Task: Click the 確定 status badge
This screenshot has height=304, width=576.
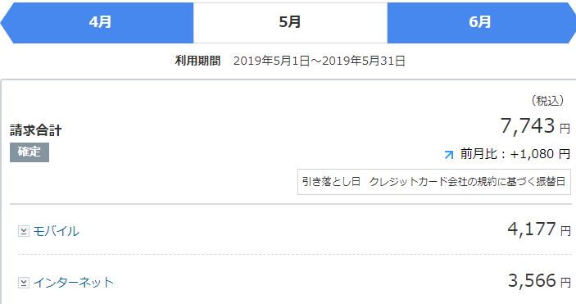Action: (29, 152)
